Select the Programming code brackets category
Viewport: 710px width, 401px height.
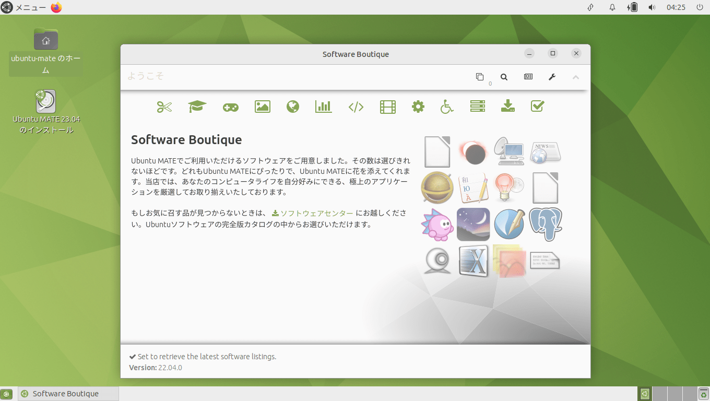[356, 107]
